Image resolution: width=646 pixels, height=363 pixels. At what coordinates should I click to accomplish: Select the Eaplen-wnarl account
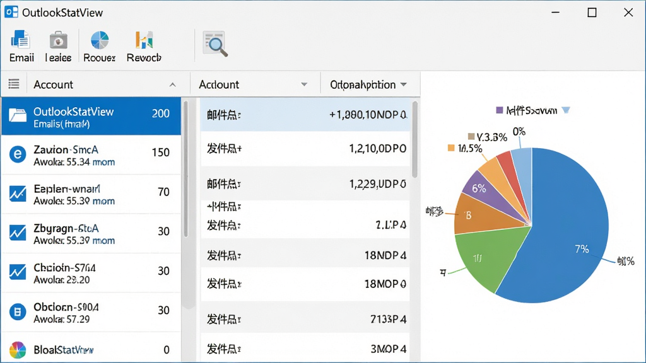pyautogui.click(x=91, y=194)
